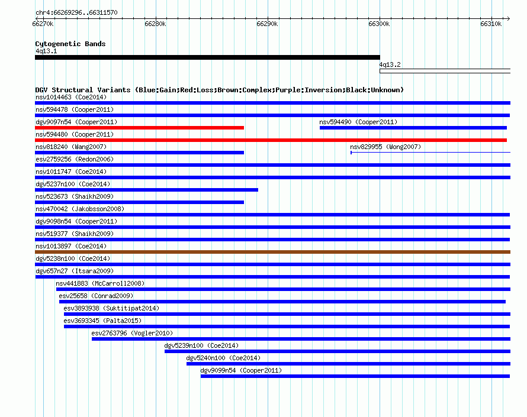Select the blue bar under dgv9099n54
The width and height of the screenshot is (527, 417).
(355, 376)
